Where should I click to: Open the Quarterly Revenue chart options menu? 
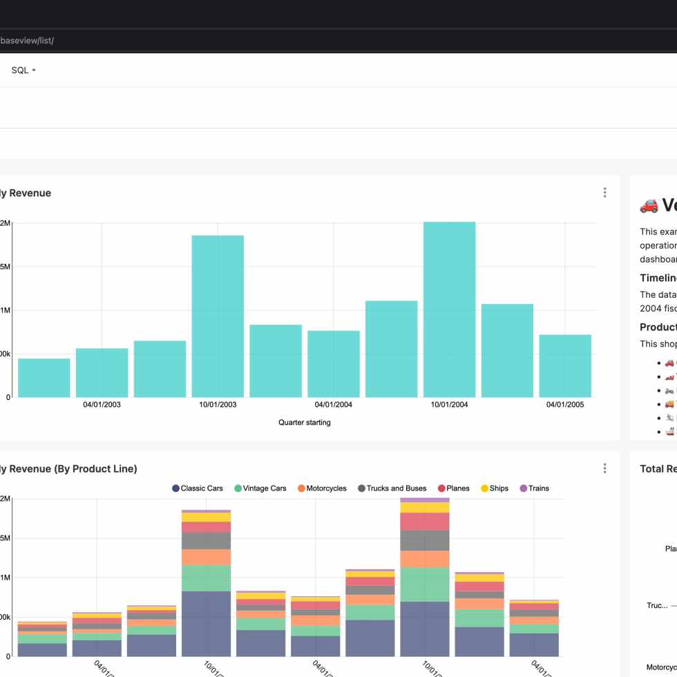coord(604,193)
